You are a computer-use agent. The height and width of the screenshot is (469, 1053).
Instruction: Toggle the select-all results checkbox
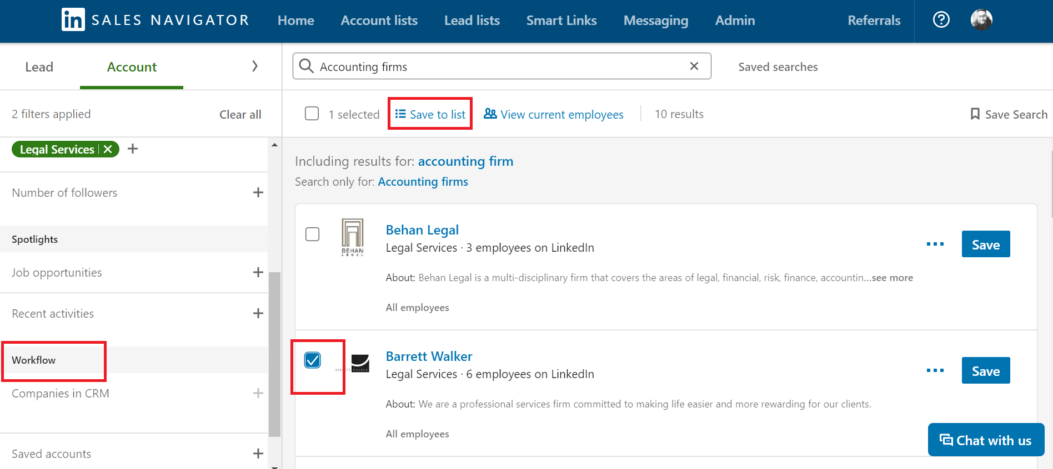pos(312,114)
